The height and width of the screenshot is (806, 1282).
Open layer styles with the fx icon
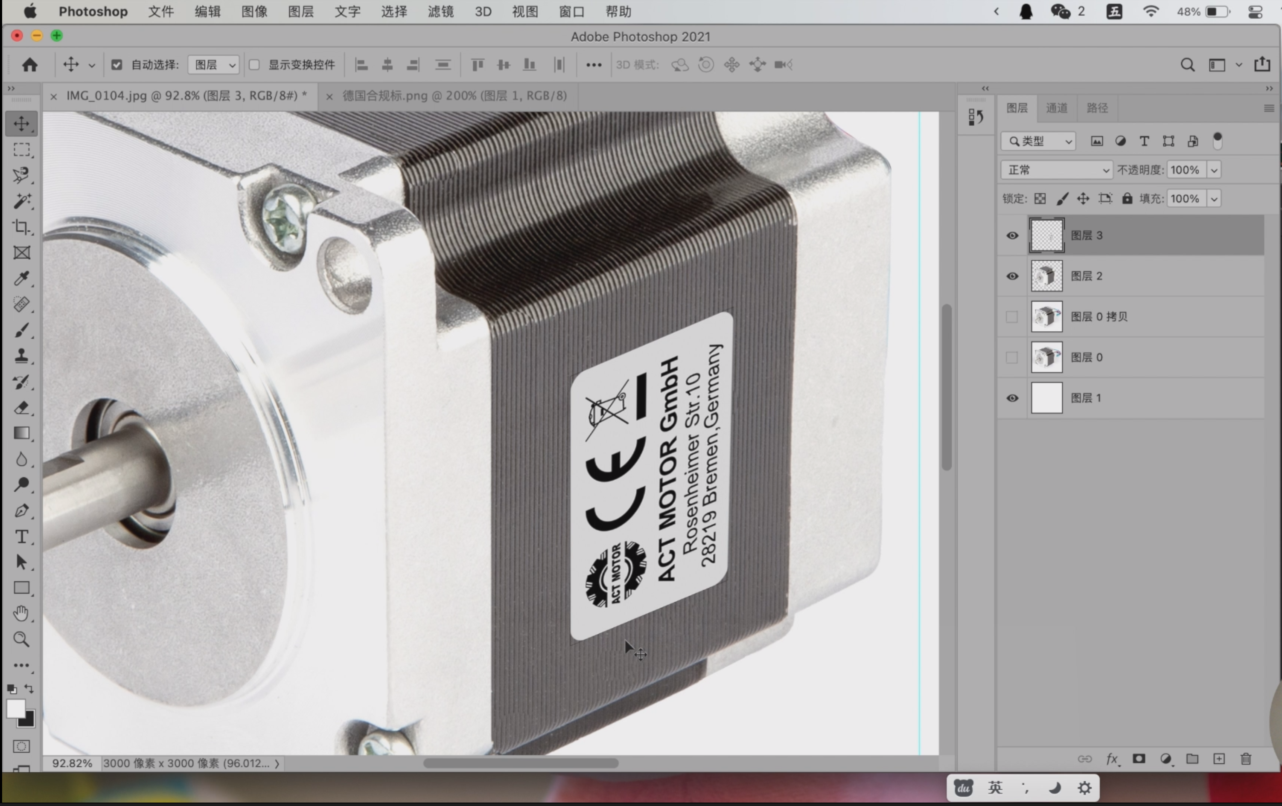[x=1113, y=759]
